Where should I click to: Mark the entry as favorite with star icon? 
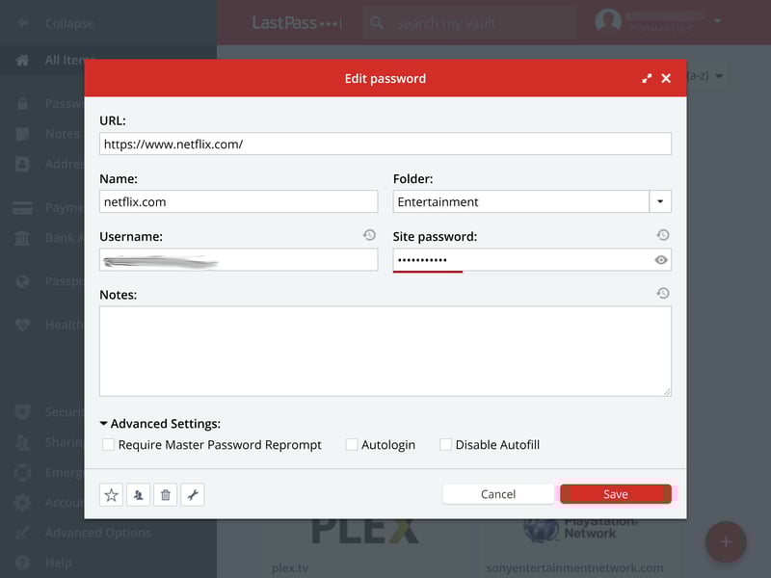[x=111, y=495]
